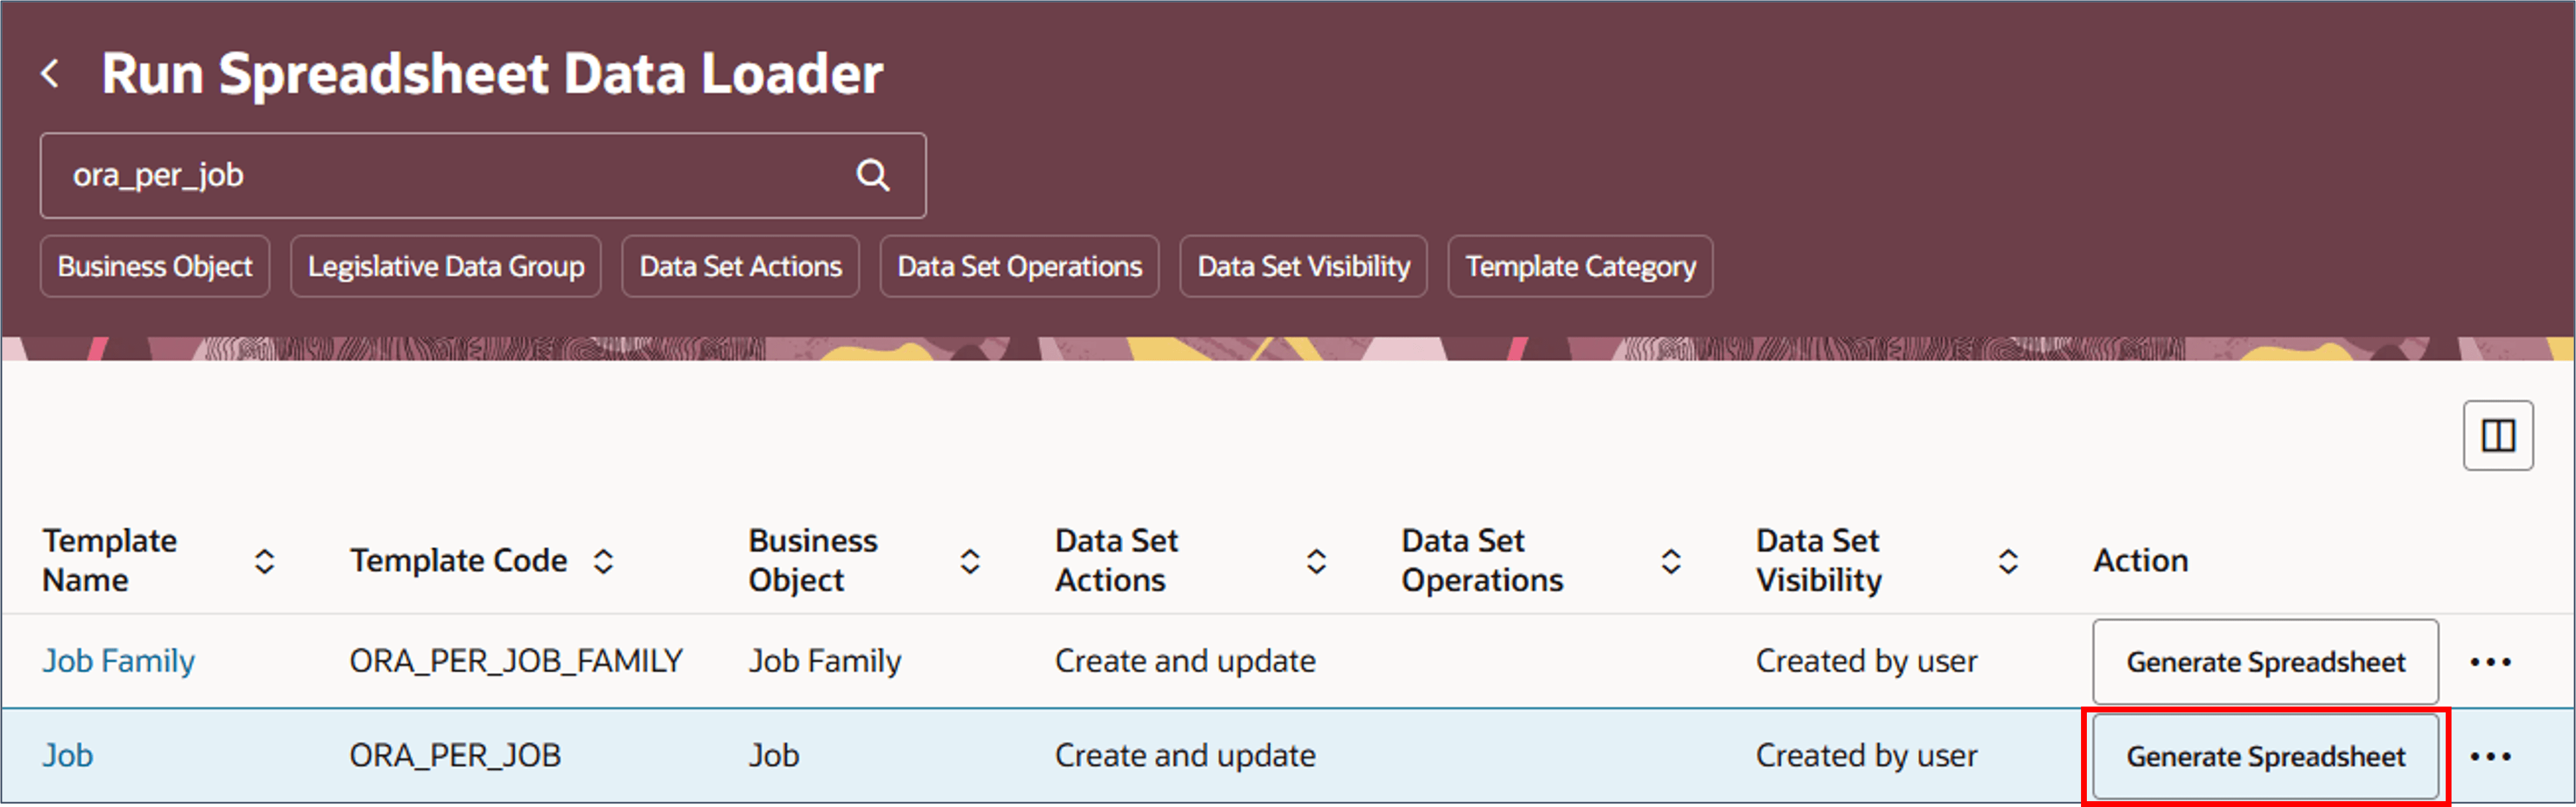Sort by Data Set Actions arrows
This screenshot has height=807, width=2576.
[1316, 561]
